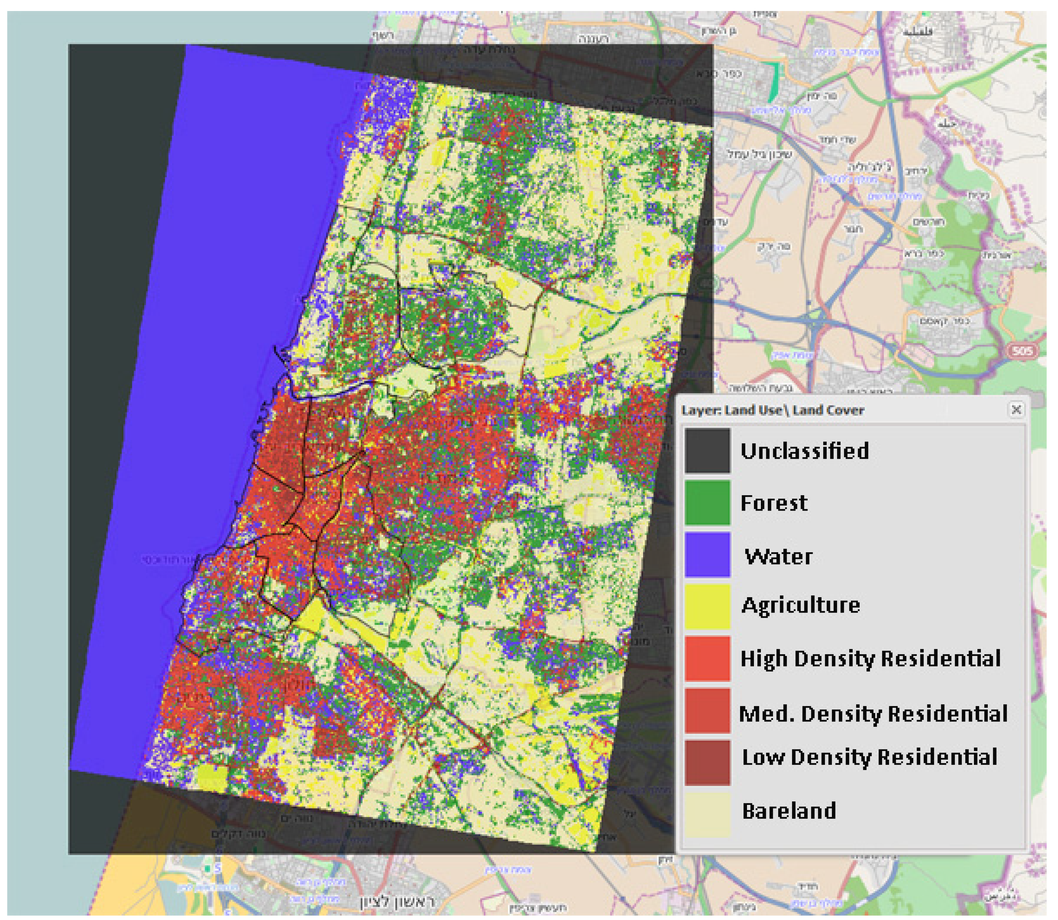Click the "Water" legend label
Image resolution: width=1058 pixels, height=920 pixels.
pyautogui.click(x=778, y=556)
